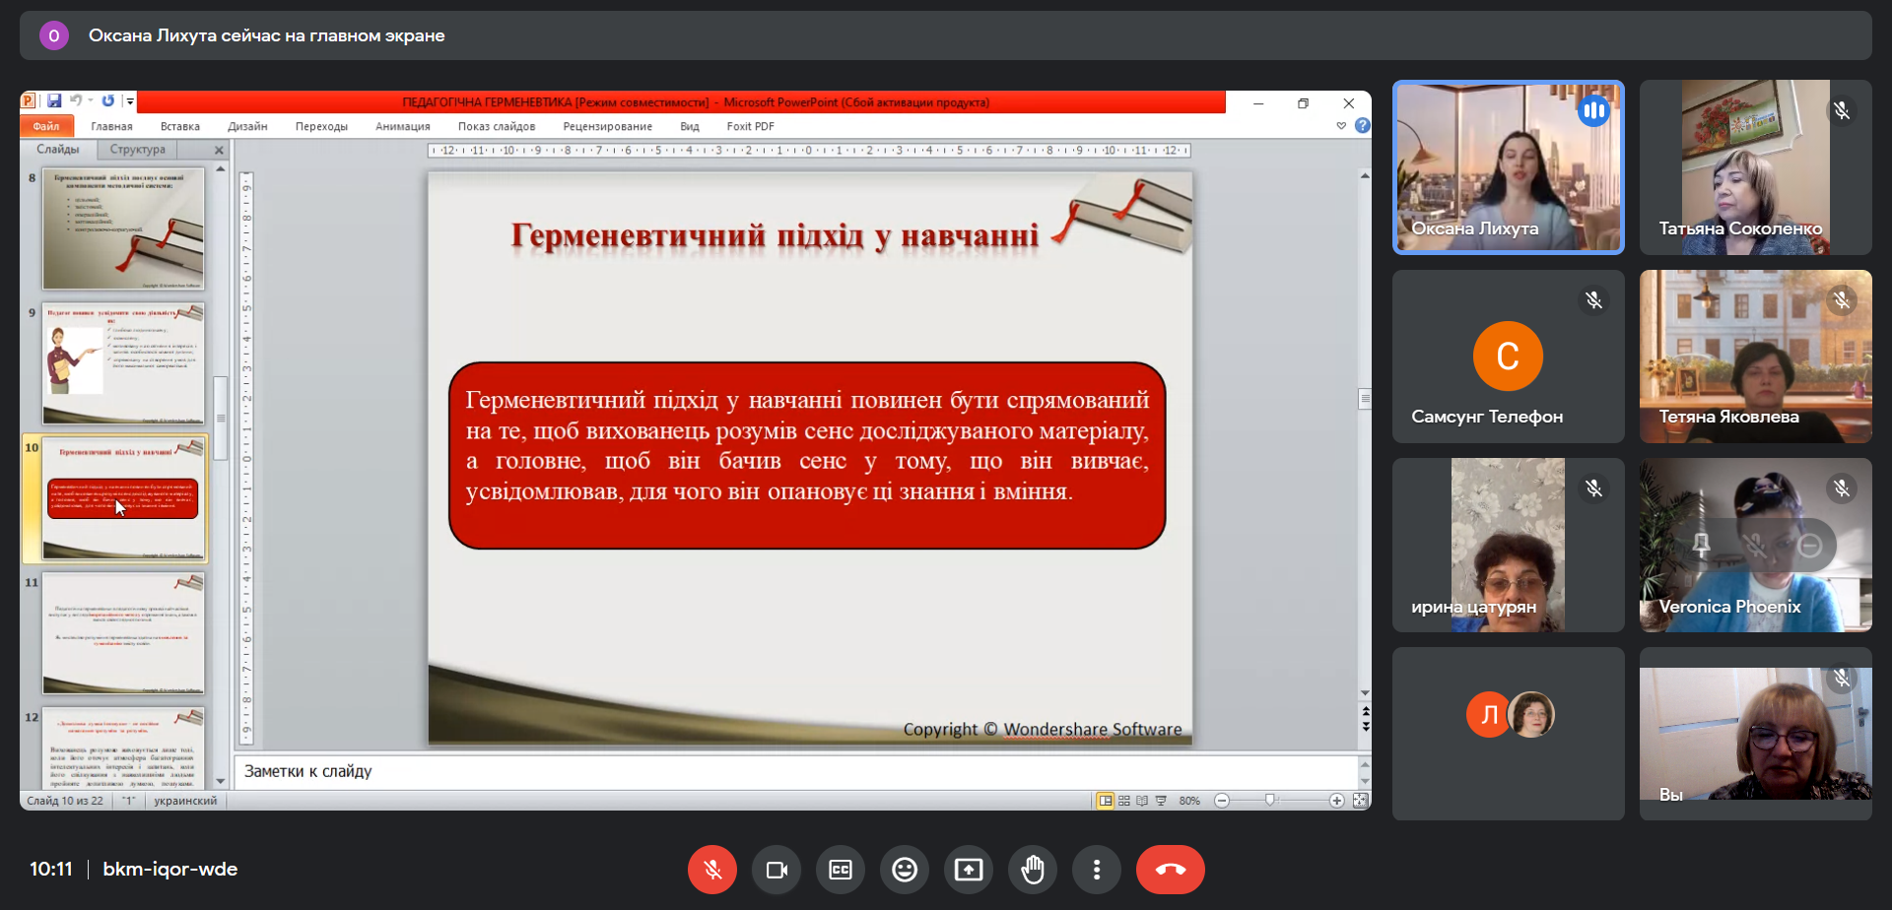Turn on closed captions
Screen dimensions: 1892x910
coord(841,870)
